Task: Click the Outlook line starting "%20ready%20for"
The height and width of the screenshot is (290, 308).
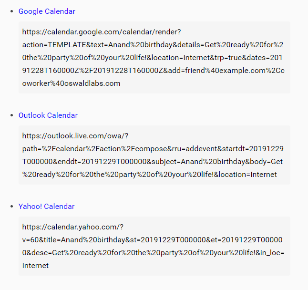Action: 119,175
